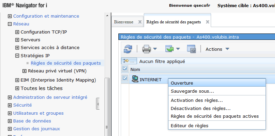The height and width of the screenshot is (136, 275).
Task: Select Réseau privé virtuel (VPN) item
Action: click(x=58, y=71)
